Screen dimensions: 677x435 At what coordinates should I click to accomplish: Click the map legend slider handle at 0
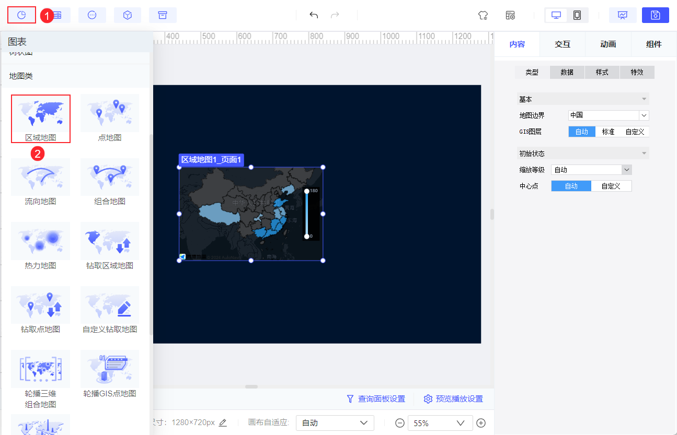pos(307,237)
